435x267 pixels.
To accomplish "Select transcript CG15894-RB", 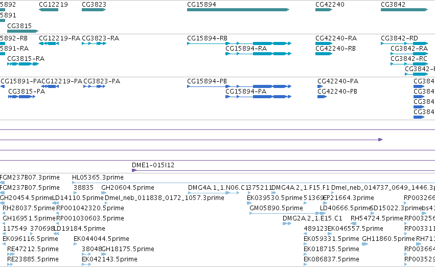I will point(207,38).
